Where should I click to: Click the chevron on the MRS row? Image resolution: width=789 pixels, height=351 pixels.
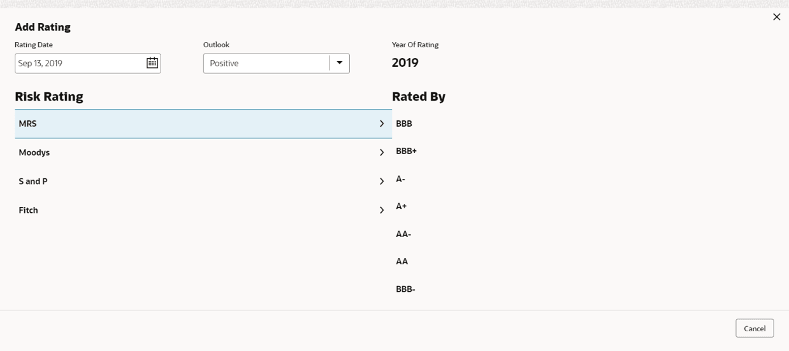click(x=382, y=124)
